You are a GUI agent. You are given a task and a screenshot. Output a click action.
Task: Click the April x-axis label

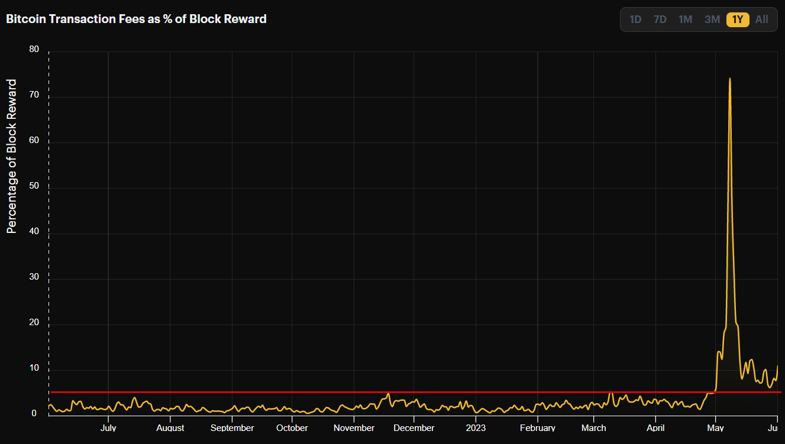click(655, 428)
